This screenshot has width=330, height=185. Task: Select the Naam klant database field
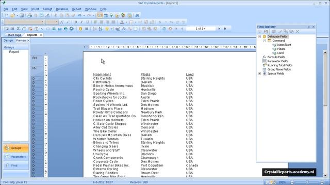(284, 45)
